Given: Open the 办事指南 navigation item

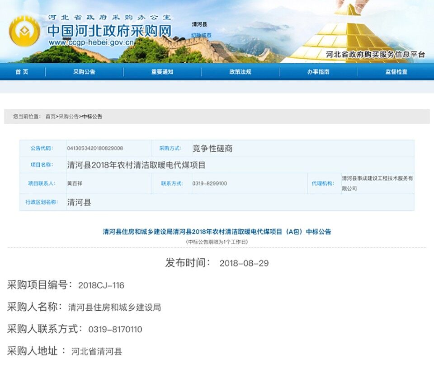Looking at the screenshot, I should tap(318, 72).
